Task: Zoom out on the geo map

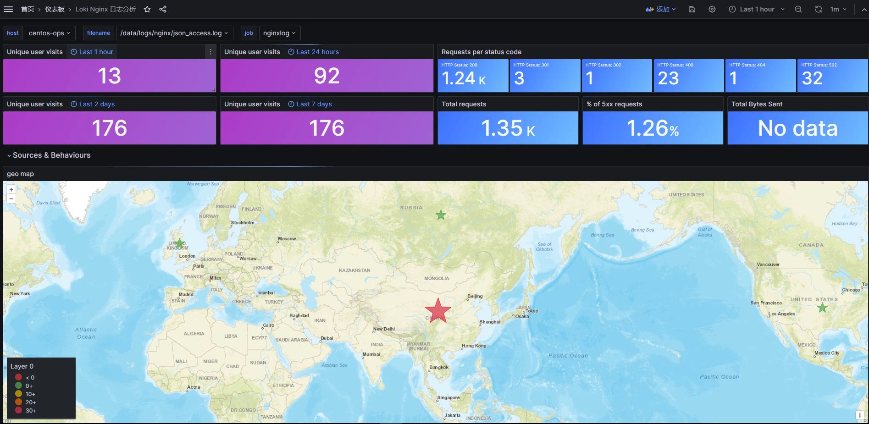Action: point(11,198)
